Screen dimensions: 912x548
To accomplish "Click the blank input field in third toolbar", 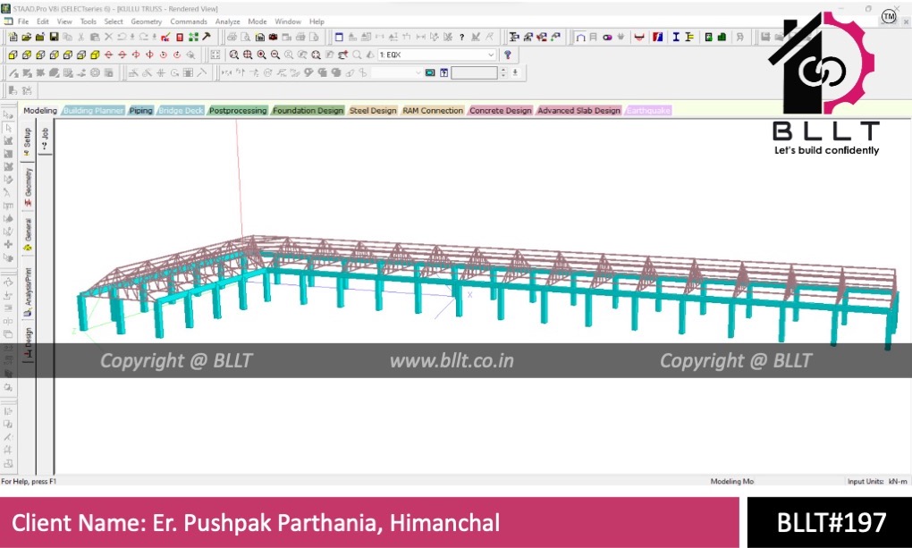I will [474, 72].
